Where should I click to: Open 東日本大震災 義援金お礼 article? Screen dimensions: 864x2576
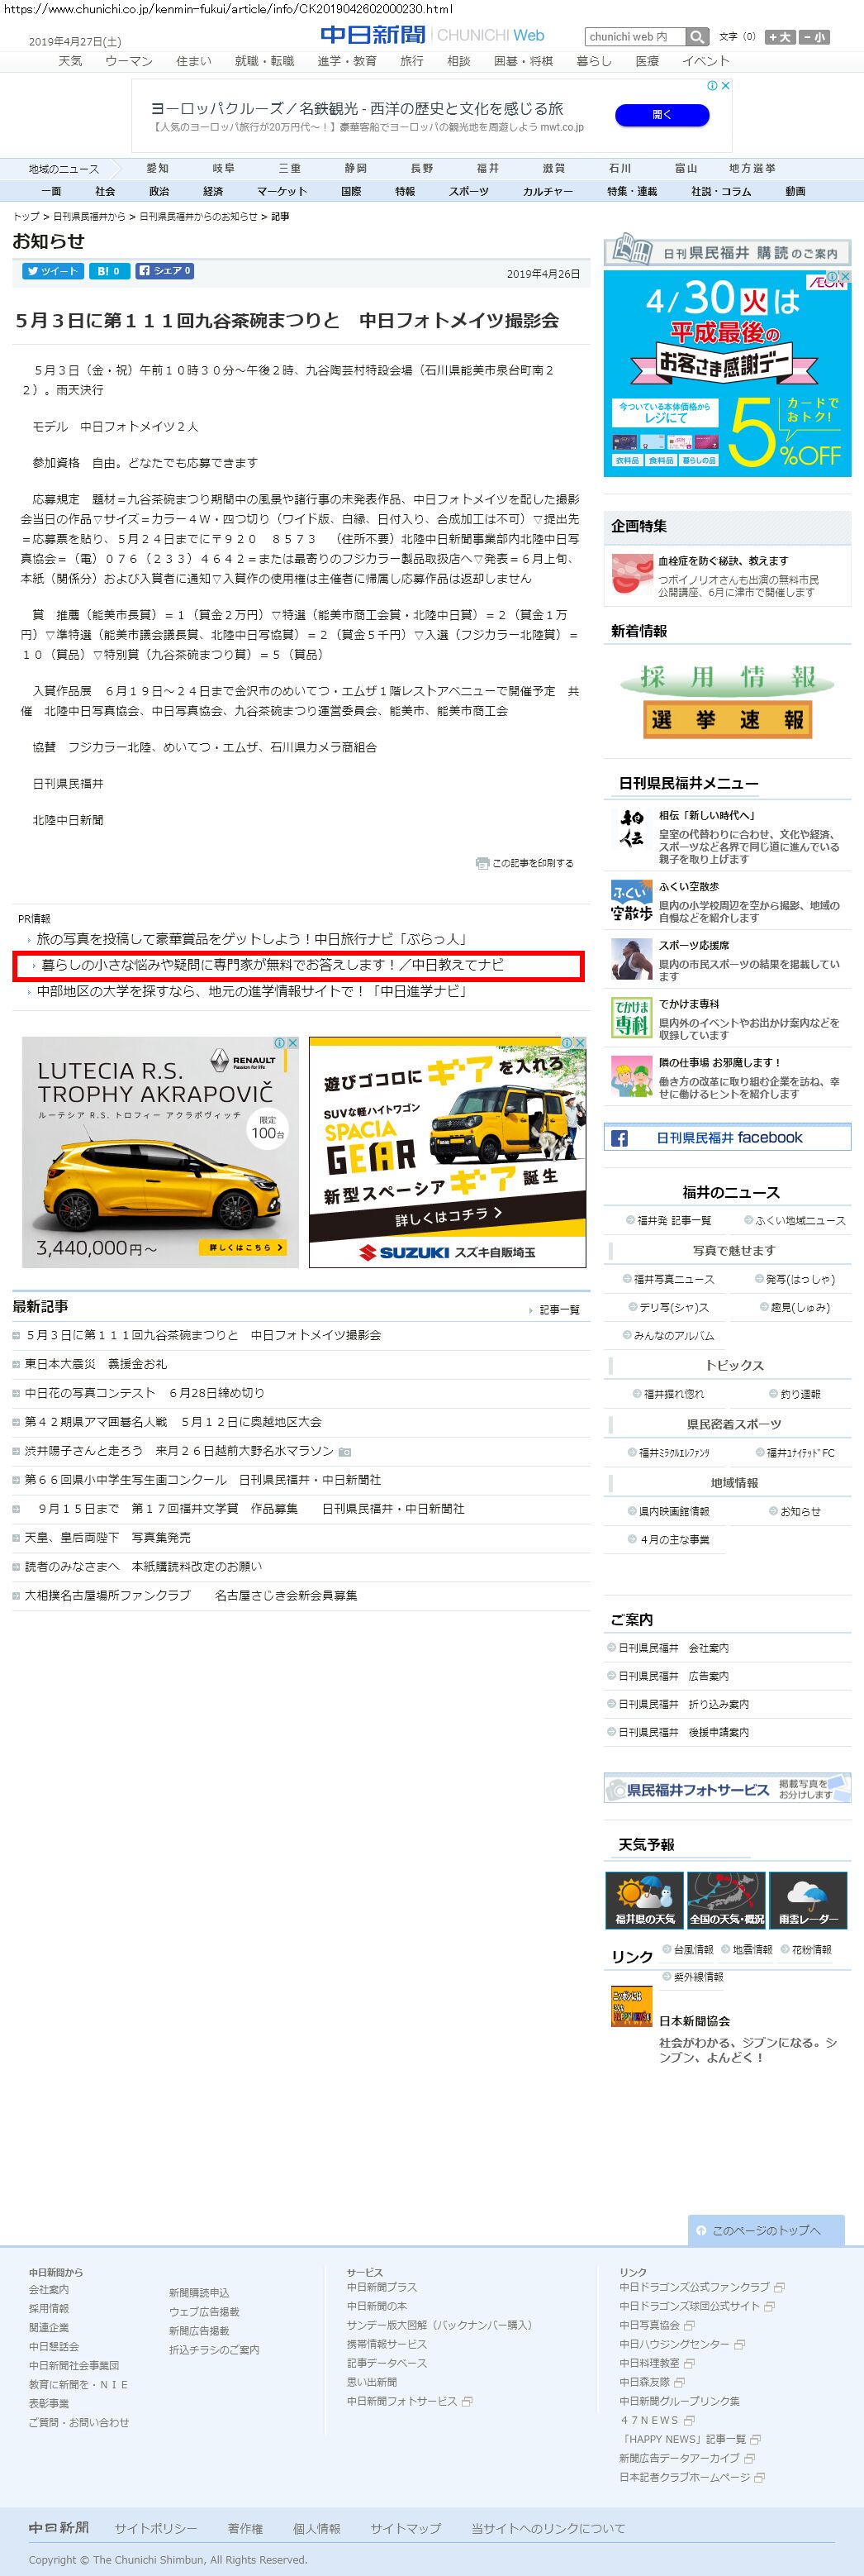(96, 1364)
